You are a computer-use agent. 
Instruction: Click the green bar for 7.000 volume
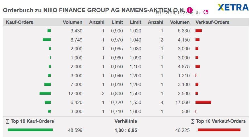tap(48, 84)
